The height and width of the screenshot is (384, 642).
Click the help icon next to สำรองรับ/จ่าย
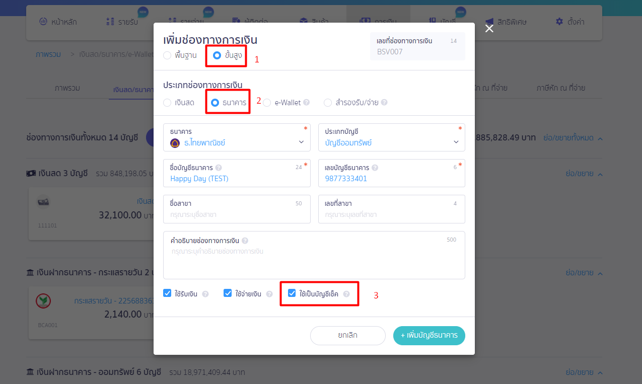click(384, 103)
